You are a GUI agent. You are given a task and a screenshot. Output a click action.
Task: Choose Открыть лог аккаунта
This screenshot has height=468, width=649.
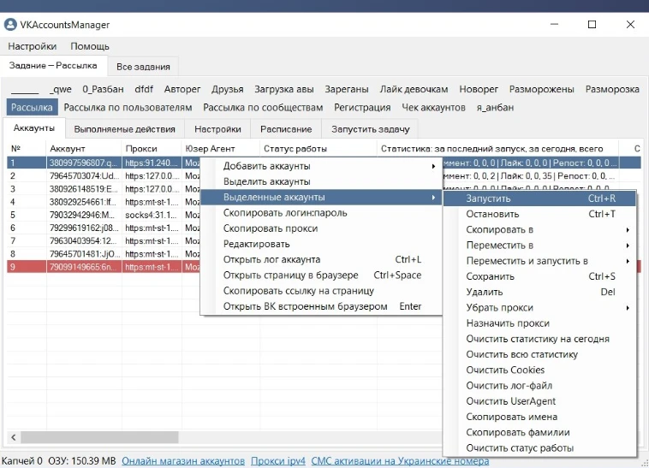click(x=322, y=259)
